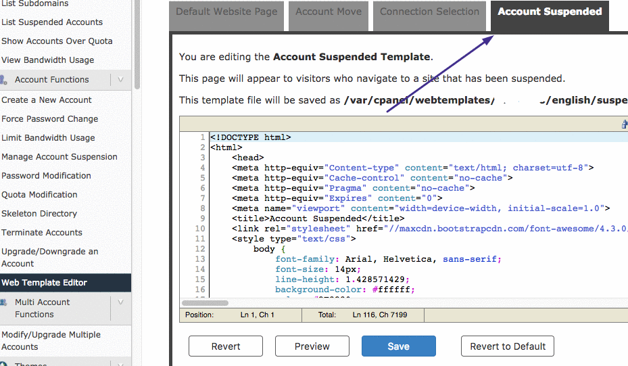Select the Account Suspended tab
Image resolution: width=628 pixels, height=366 pixels.
pyautogui.click(x=550, y=12)
